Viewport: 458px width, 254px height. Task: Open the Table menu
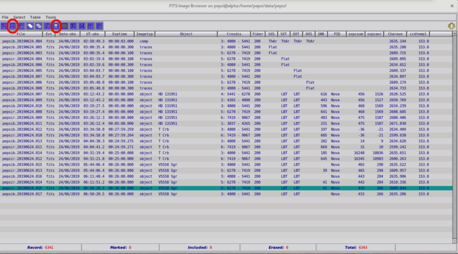(x=36, y=17)
